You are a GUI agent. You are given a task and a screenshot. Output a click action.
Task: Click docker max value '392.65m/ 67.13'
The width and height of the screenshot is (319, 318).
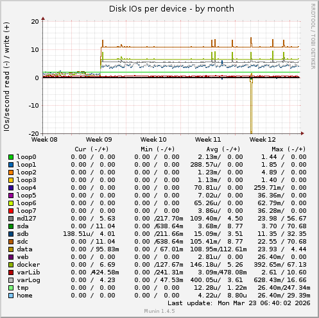point(280,265)
